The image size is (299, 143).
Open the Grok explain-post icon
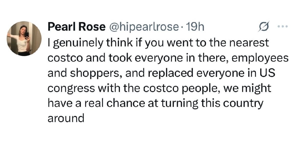263,26
